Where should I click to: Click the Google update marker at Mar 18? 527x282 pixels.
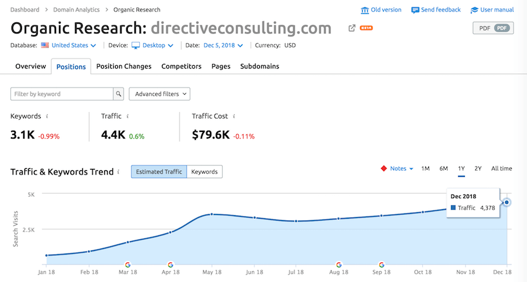[128, 265]
